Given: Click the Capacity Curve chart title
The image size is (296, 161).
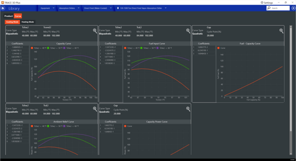Looking at the screenshot, I should pos(63,44).
